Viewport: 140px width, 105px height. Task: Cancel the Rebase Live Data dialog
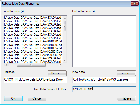coord(37,98)
